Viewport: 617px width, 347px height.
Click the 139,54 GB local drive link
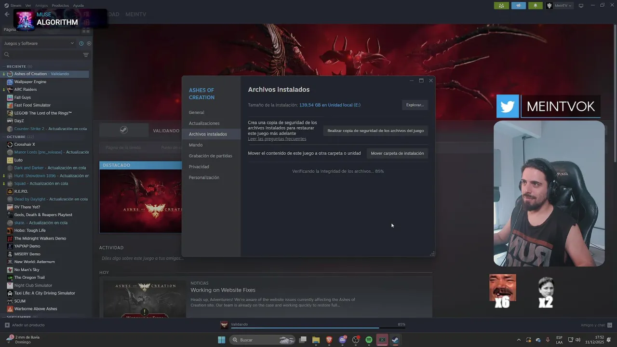(x=330, y=105)
